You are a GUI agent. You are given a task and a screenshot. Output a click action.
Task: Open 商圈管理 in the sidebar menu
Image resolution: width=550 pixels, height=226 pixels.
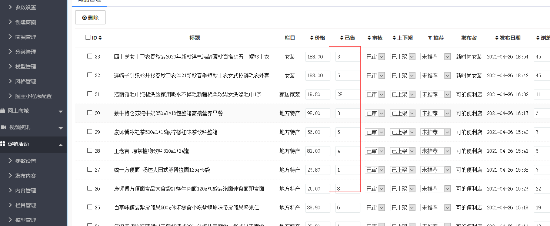tap(26, 37)
